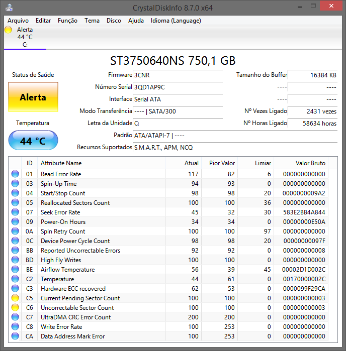This screenshot has width=346, height=351.
Task: Click the status circle for Hardware ECC recovered
Action: 15,288
